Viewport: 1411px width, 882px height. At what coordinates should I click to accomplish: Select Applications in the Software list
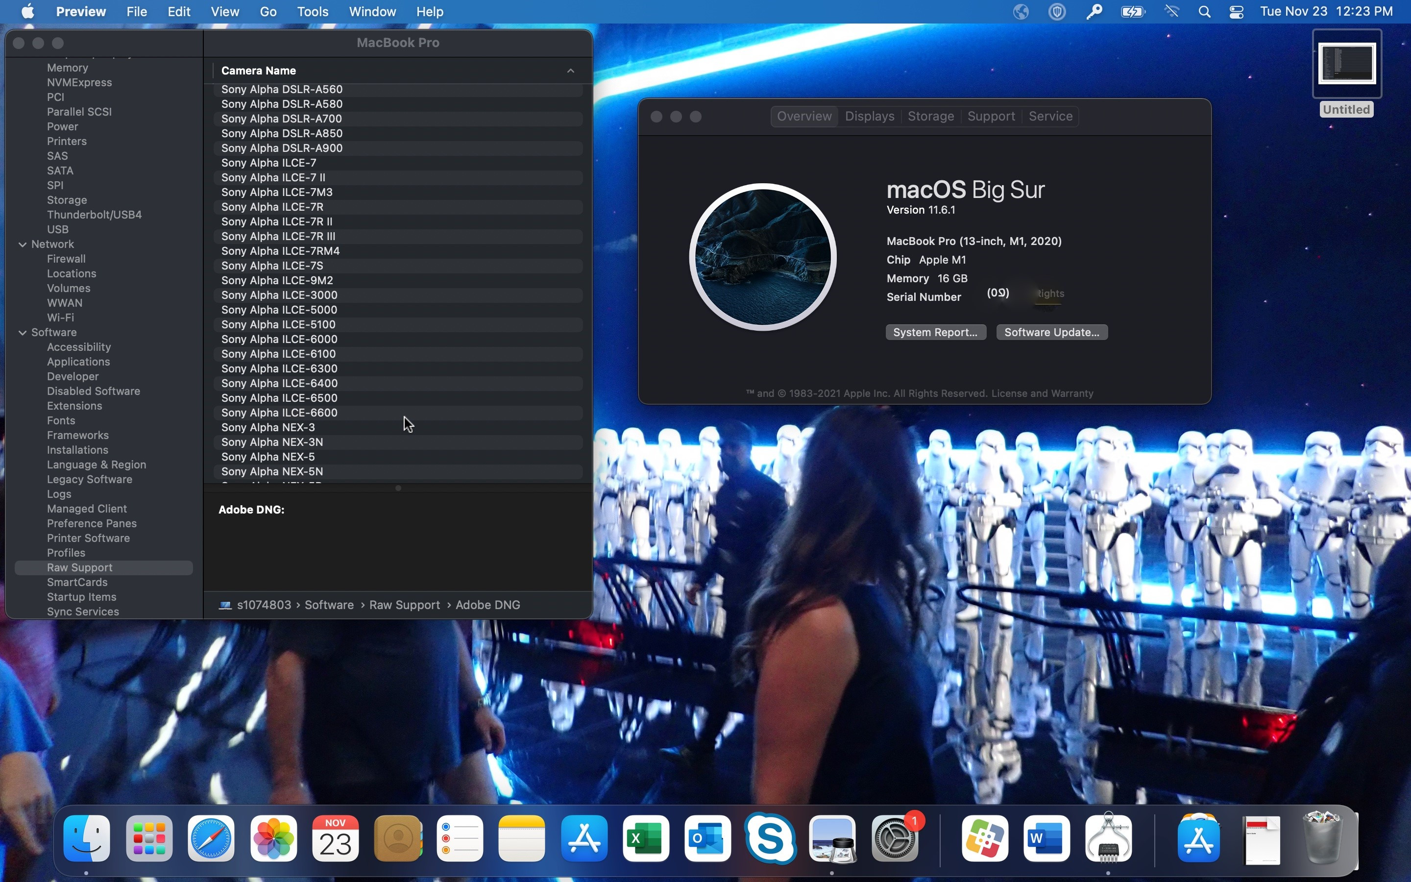78,362
